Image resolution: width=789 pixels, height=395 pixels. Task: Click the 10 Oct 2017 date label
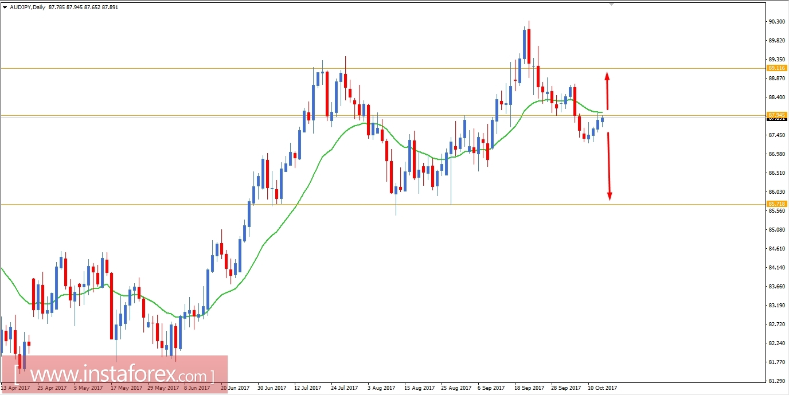(x=601, y=388)
